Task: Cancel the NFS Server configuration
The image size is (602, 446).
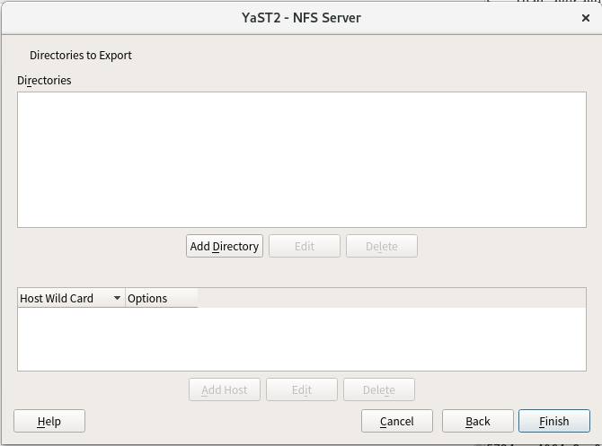Action: 397,421
